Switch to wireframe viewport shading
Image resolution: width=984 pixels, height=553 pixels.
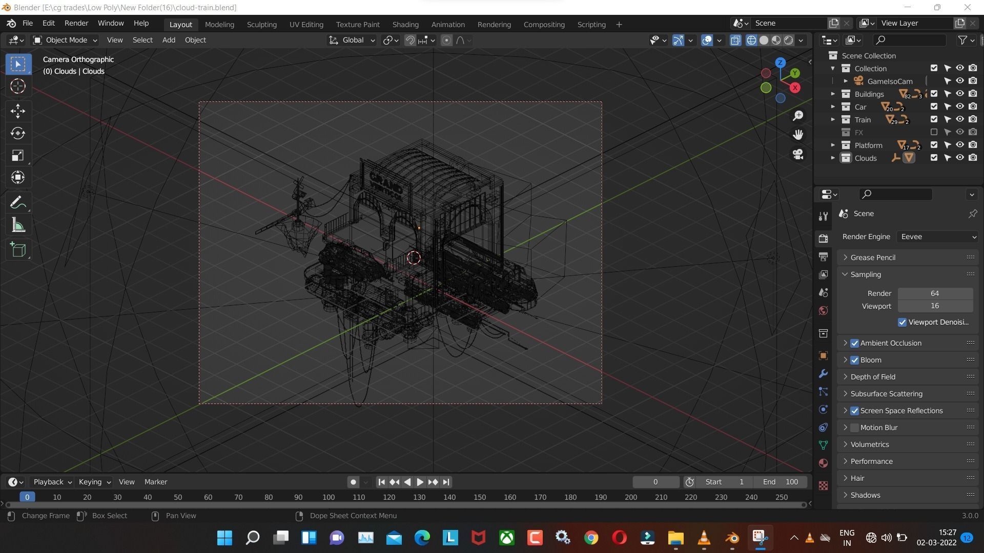point(751,40)
